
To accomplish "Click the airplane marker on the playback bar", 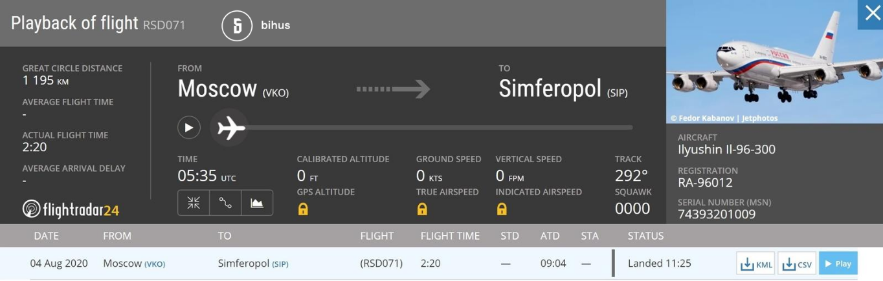I will 231,128.
